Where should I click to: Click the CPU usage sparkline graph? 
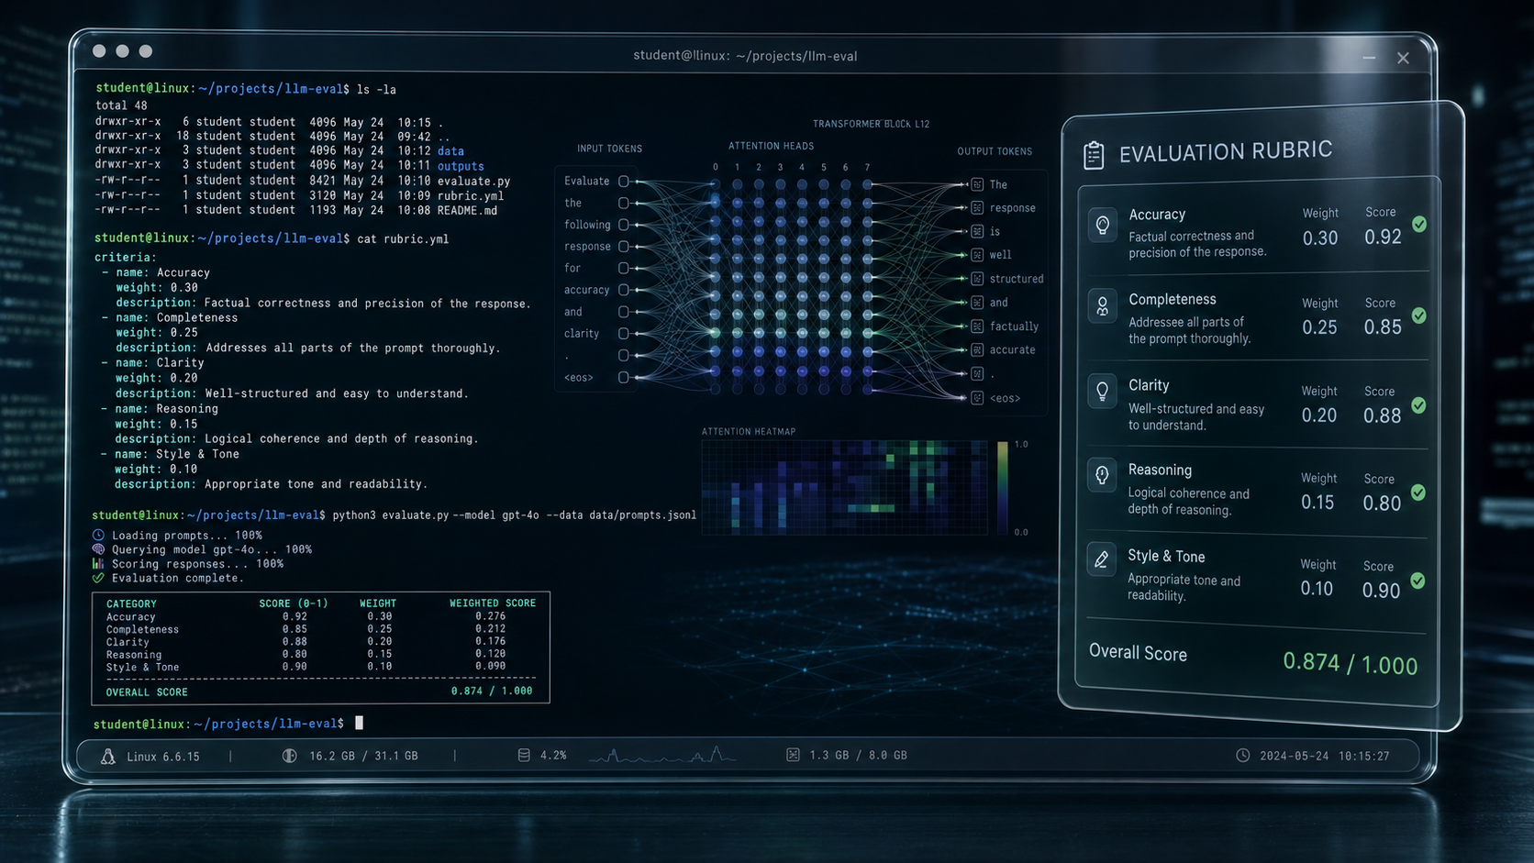point(662,755)
